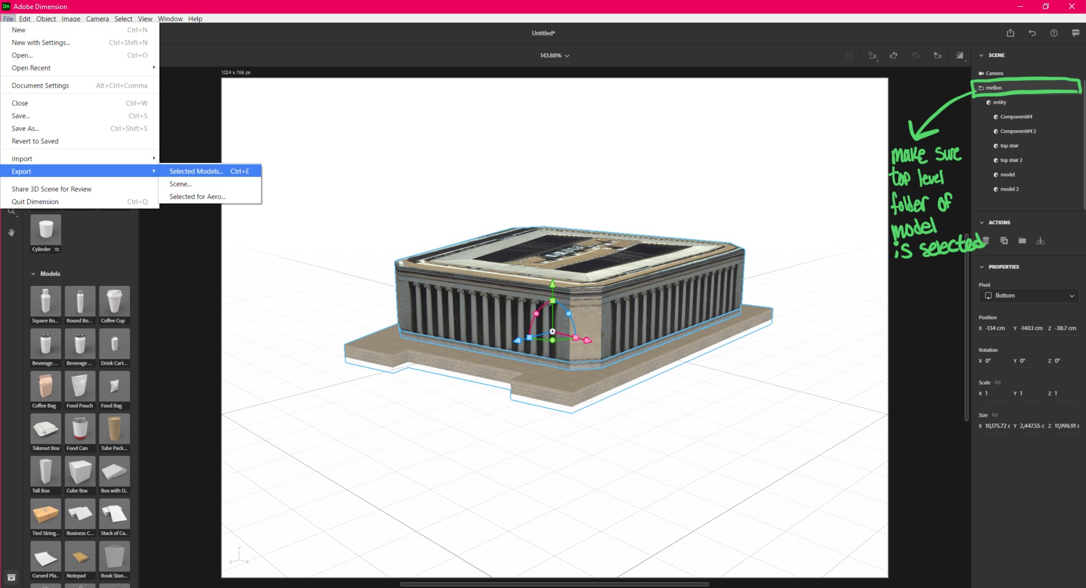Click the Coffee Cup model thumbnail
1086x588 pixels.
(114, 305)
